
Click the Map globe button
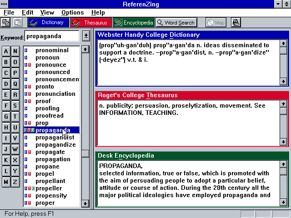[x=216, y=22]
